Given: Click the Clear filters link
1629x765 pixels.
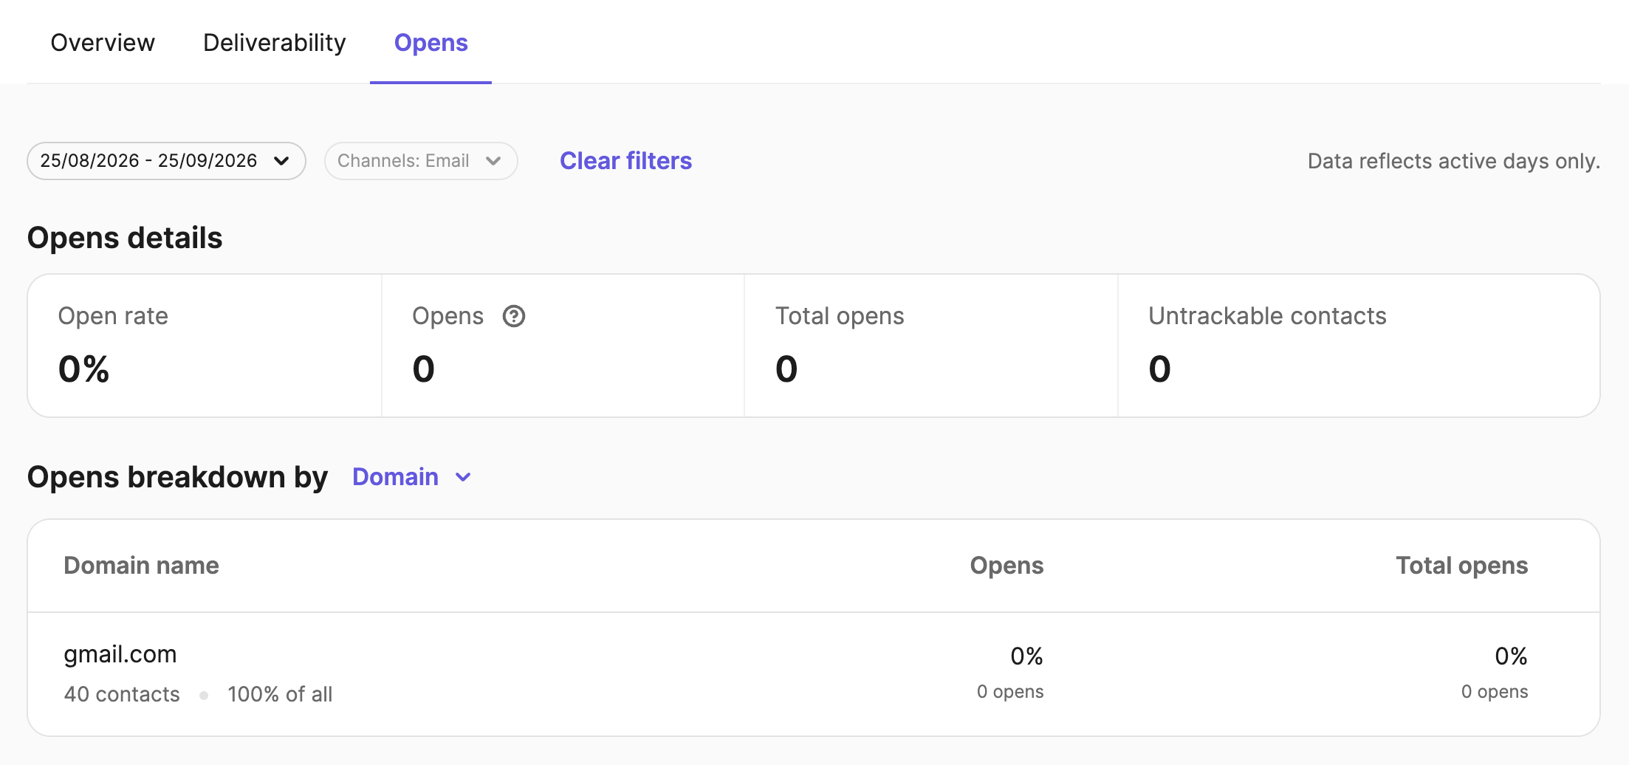Looking at the screenshot, I should [x=625, y=161].
